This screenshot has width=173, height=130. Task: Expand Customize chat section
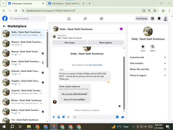click(148, 57)
